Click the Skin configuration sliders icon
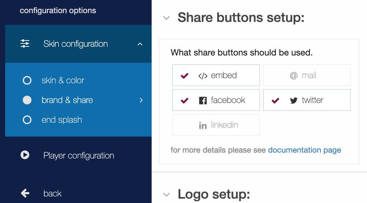Screen dimensions: 367x203 (25, 44)
